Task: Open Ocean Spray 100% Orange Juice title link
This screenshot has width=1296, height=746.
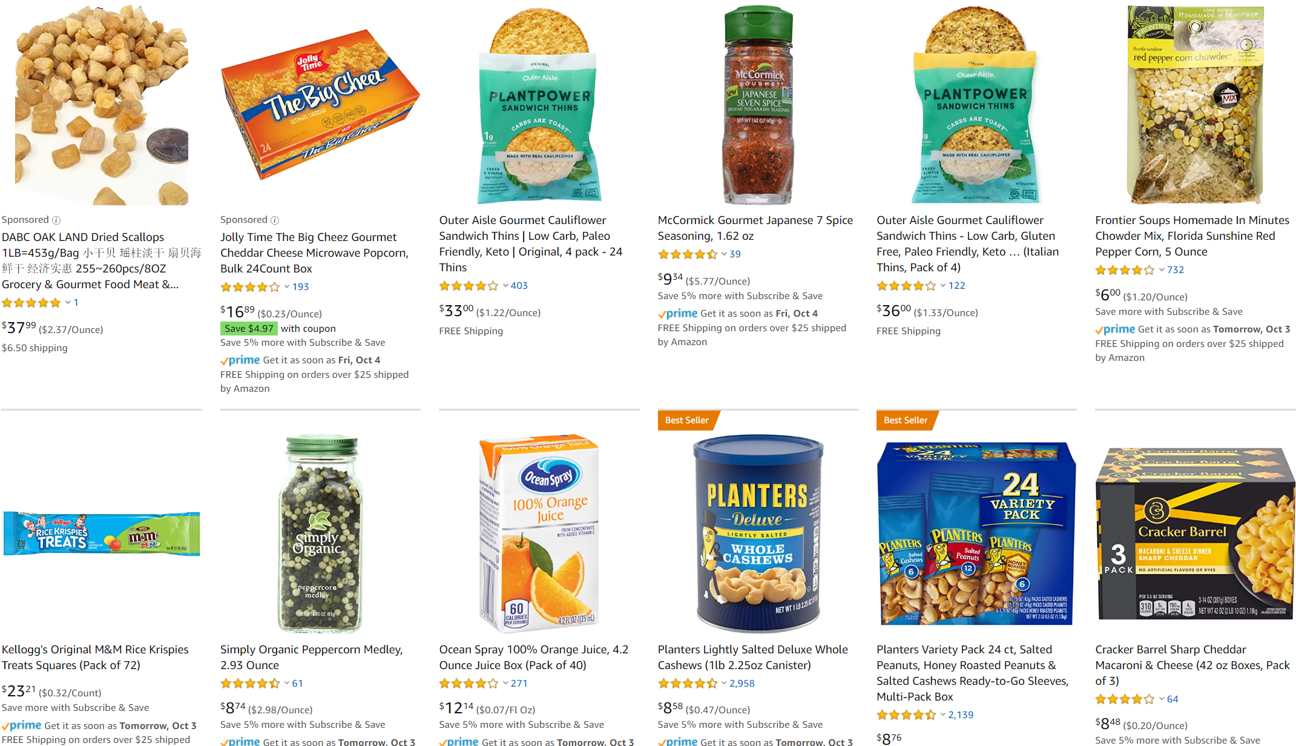Action: click(x=533, y=657)
